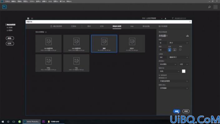220x124 pixels.
Task: Open the resolution units dropdown
Action: [x=178, y=57]
